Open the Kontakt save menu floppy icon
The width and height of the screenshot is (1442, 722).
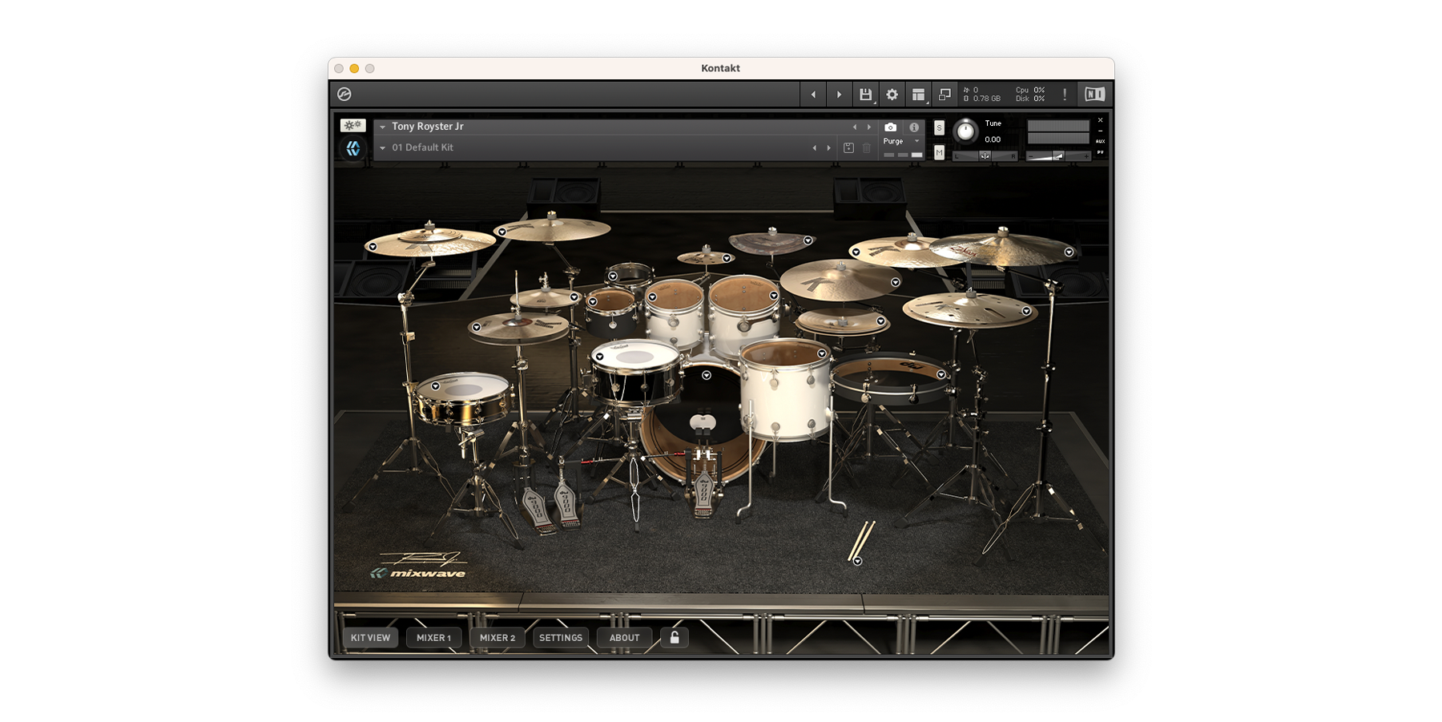pyautogui.click(x=865, y=95)
